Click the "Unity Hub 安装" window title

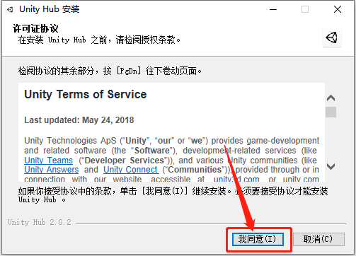click(x=50, y=9)
